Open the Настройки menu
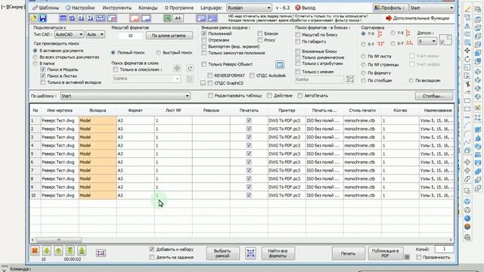 [80, 8]
